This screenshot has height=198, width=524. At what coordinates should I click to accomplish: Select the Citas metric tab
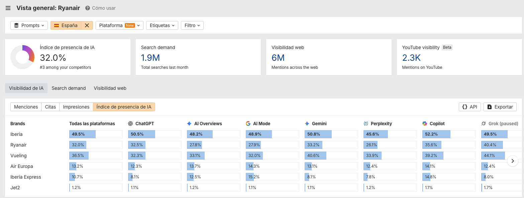pos(50,107)
